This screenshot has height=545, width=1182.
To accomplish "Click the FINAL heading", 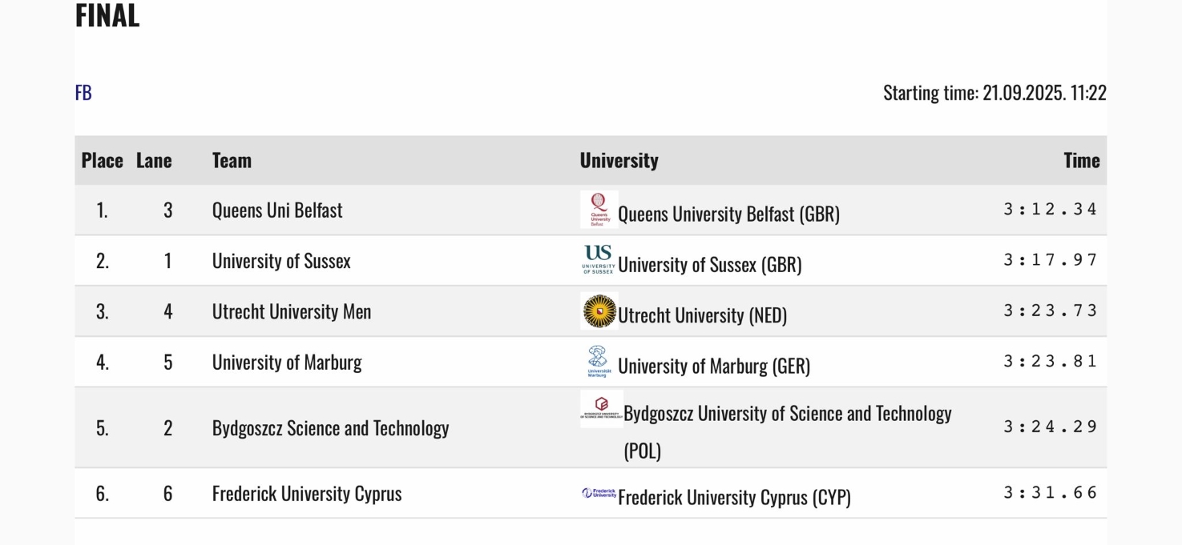I will click(x=107, y=16).
